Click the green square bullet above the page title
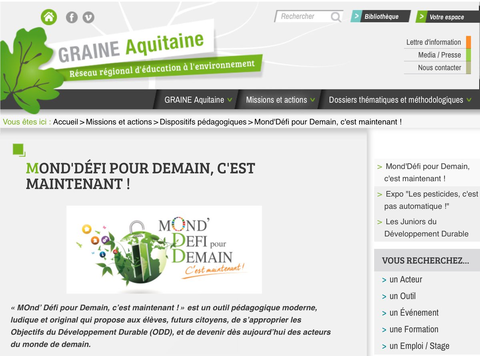The width and height of the screenshot is (480, 356). (18, 150)
